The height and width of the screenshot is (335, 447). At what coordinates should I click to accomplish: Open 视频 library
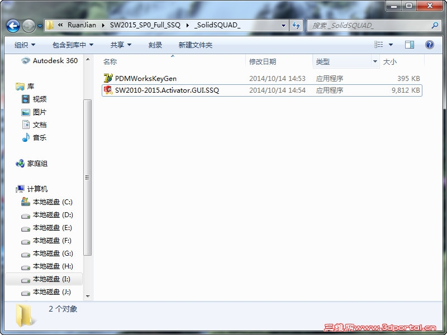[x=34, y=99]
